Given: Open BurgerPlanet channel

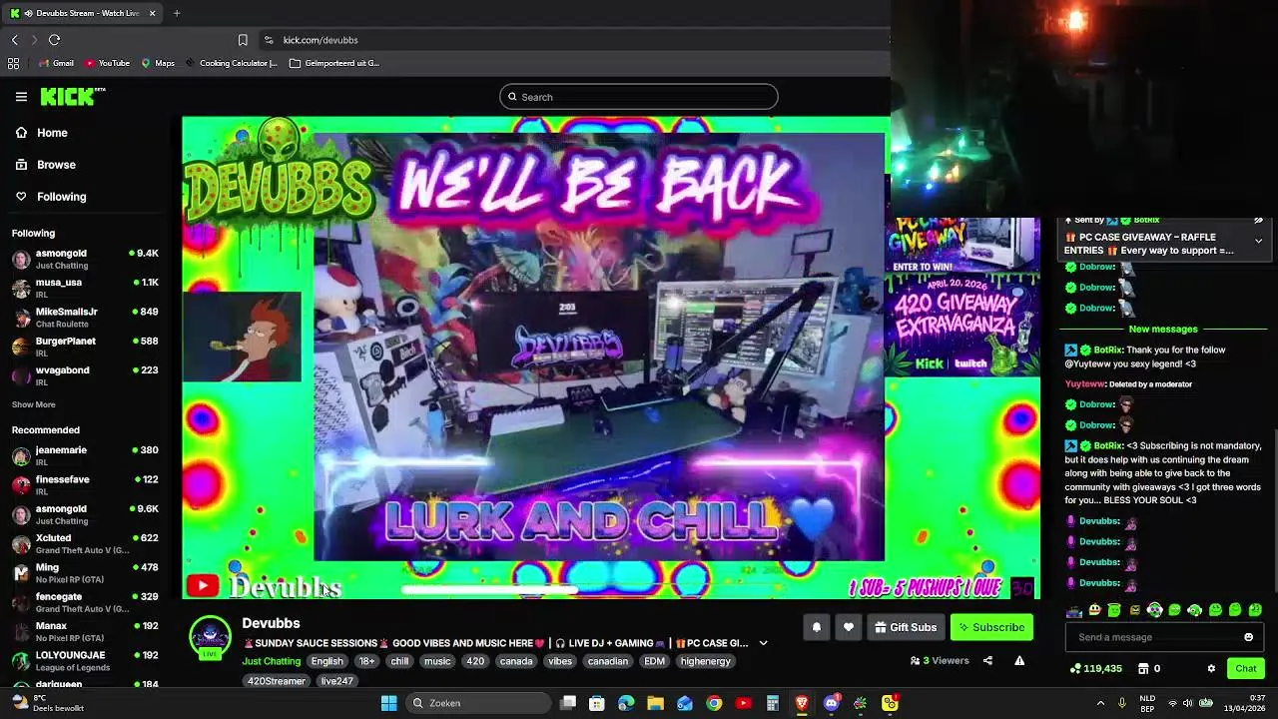Looking at the screenshot, I should click(86, 347).
